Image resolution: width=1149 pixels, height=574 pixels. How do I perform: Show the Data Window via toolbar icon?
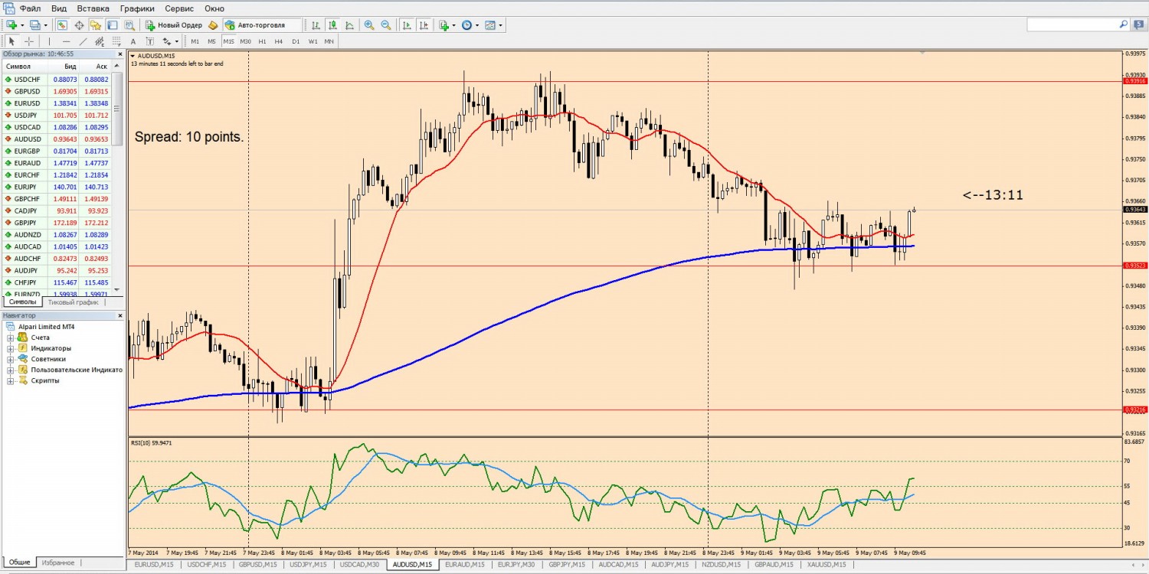pos(79,25)
